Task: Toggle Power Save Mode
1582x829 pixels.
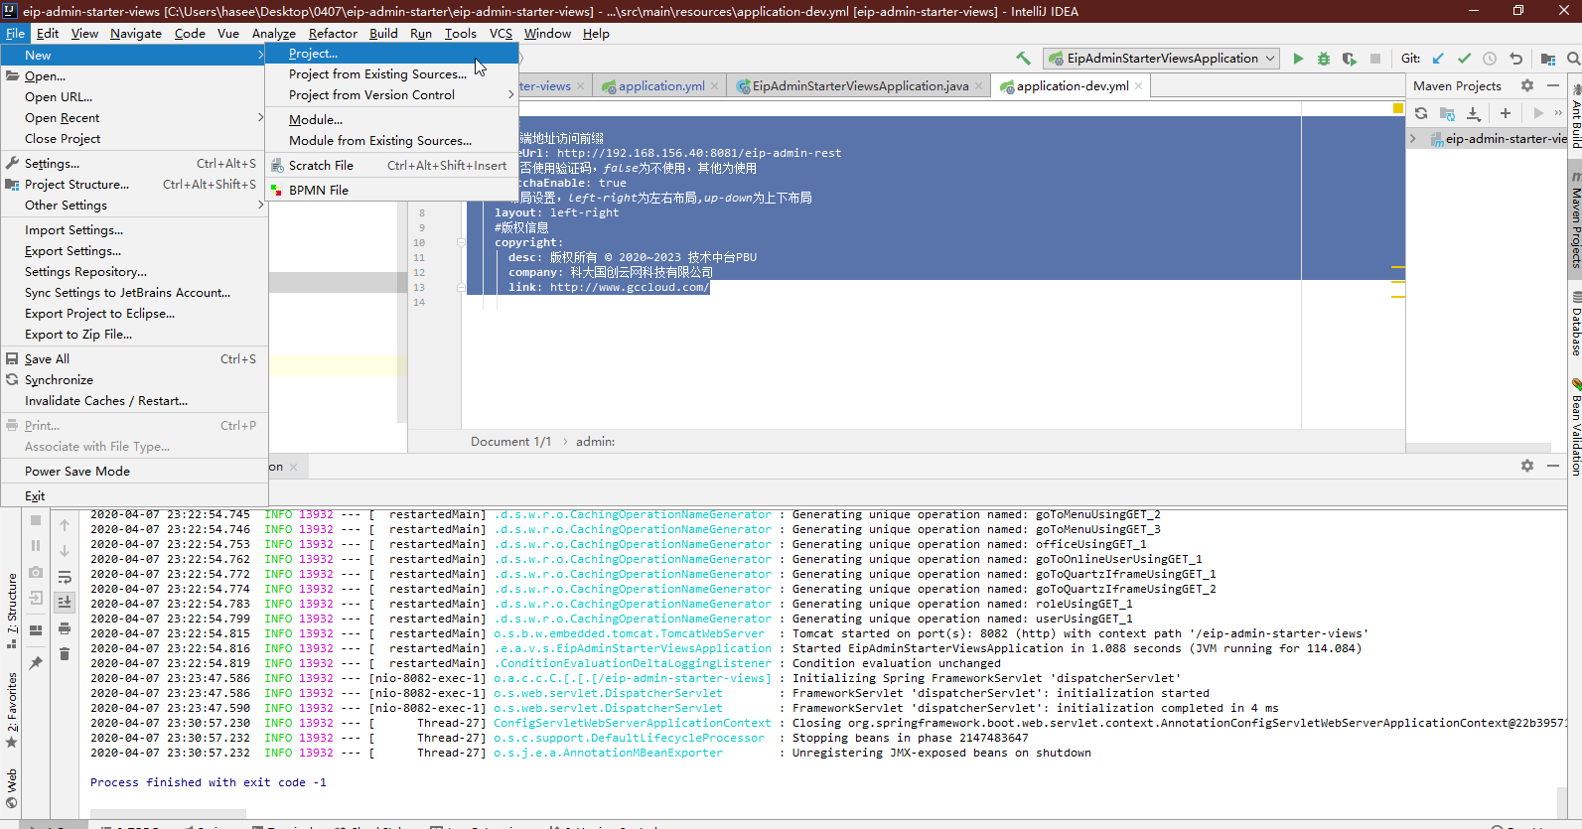Action: (134, 472)
